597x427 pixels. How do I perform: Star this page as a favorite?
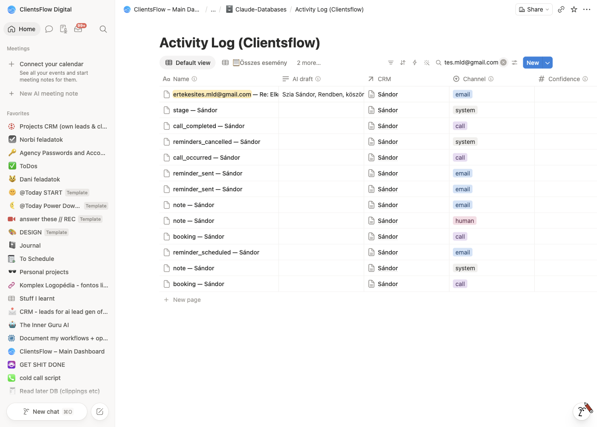click(x=574, y=9)
